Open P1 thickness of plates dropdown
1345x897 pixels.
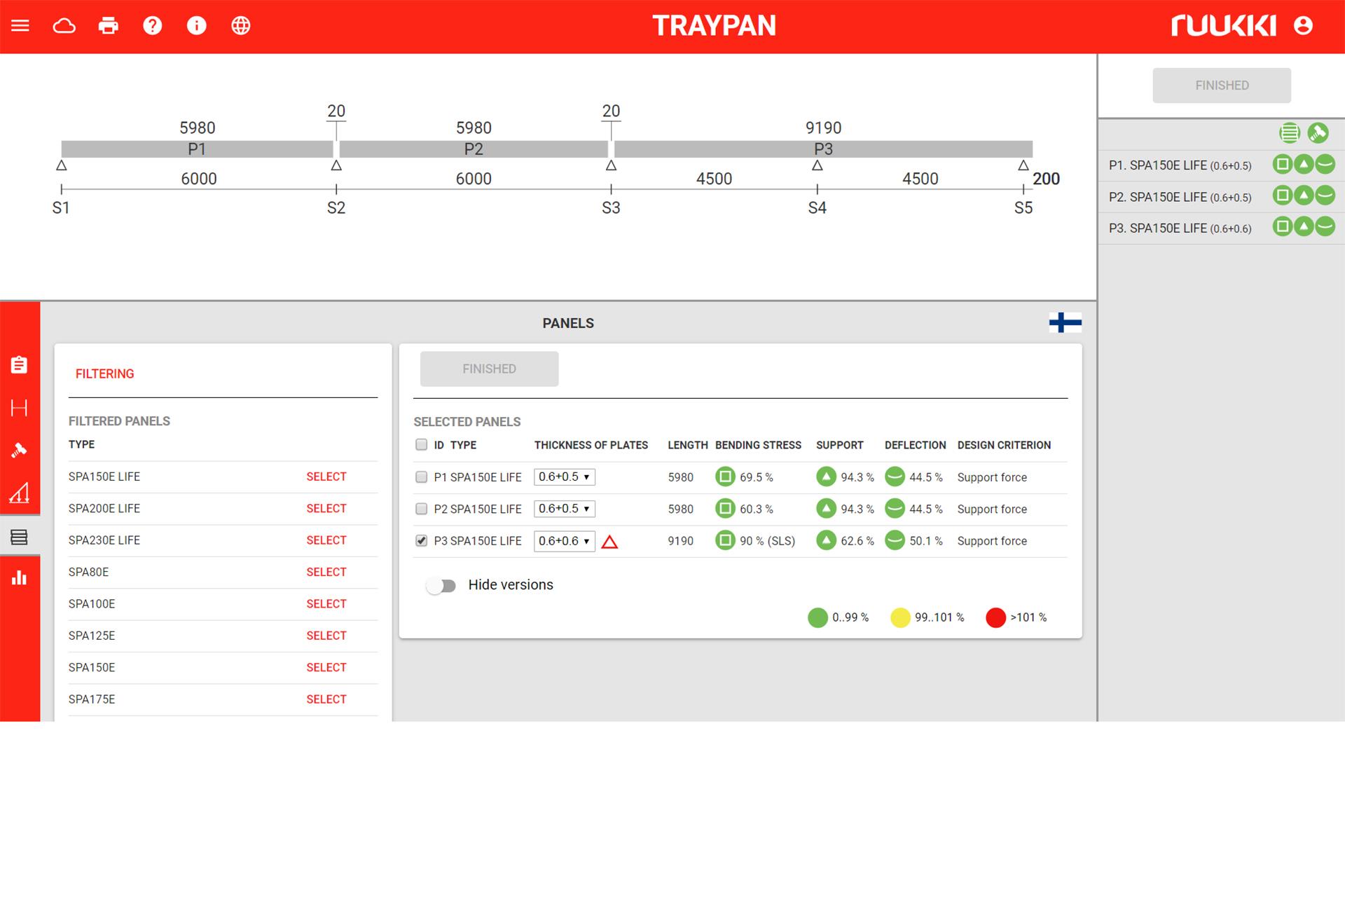click(x=564, y=477)
